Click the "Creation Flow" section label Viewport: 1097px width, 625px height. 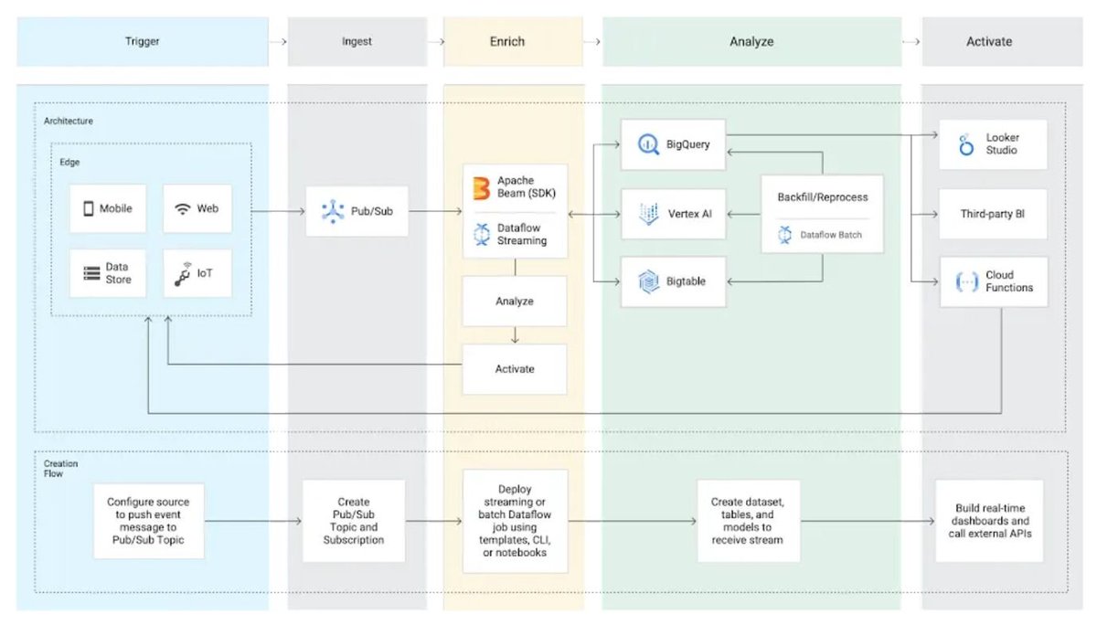click(x=60, y=469)
